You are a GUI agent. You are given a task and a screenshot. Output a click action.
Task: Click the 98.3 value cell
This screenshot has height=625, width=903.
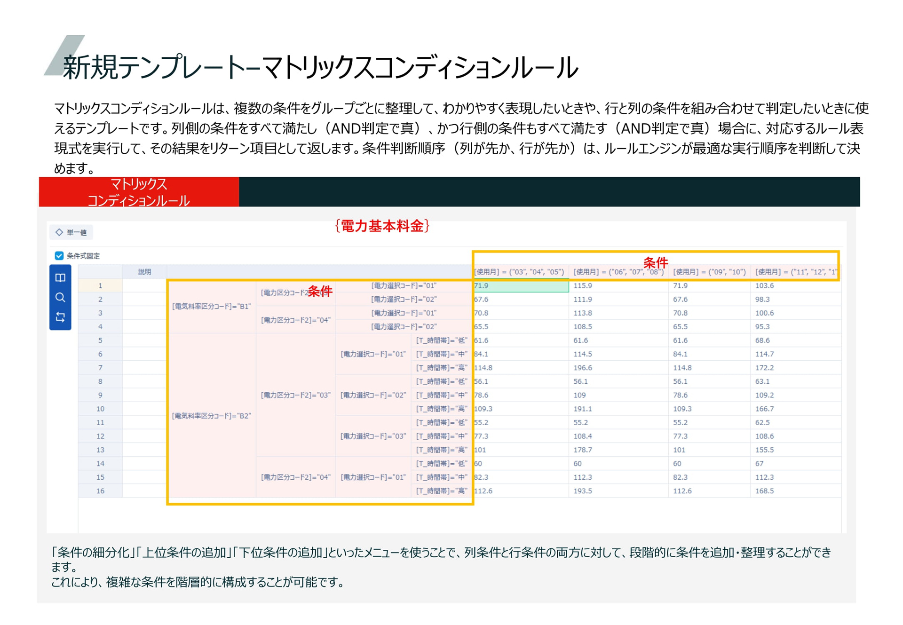click(796, 299)
